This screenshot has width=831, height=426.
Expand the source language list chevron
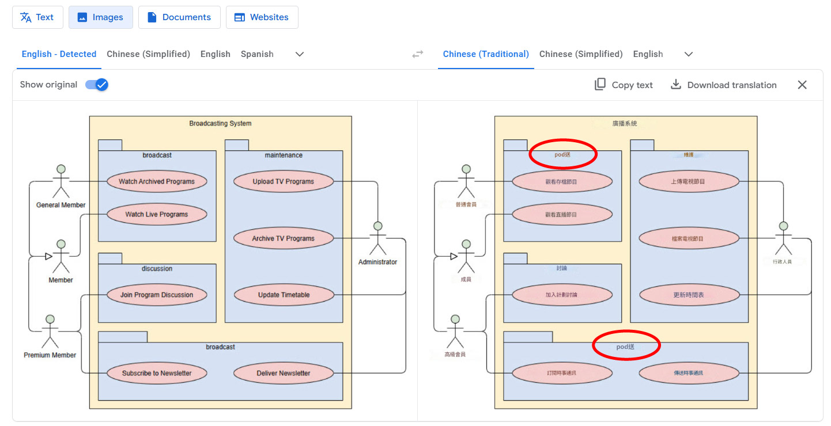299,54
